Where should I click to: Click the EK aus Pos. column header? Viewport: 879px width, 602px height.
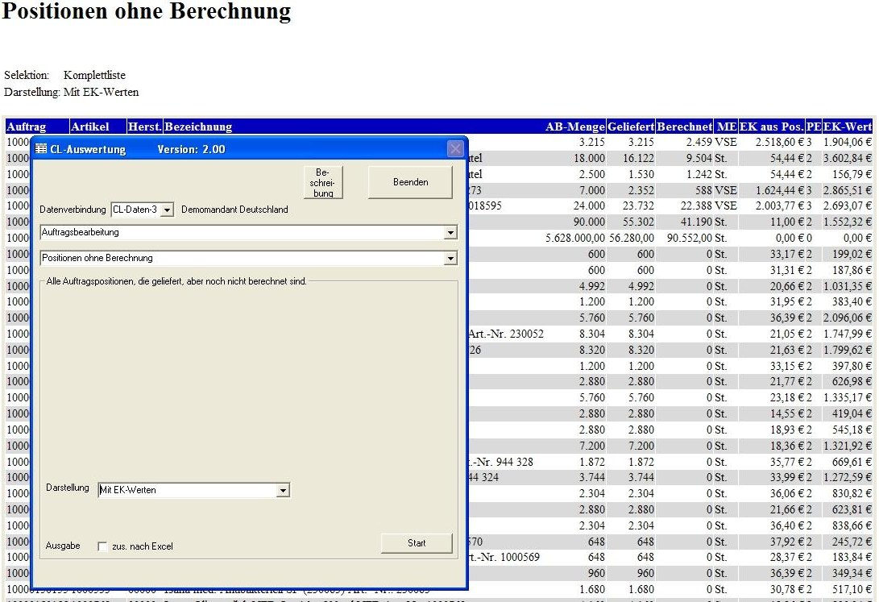pyautogui.click(x=771, y=127)
